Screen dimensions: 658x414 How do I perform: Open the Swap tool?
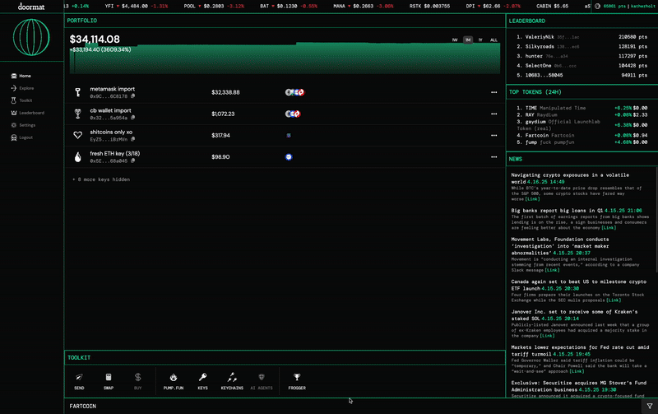click(x=109, y=381)
